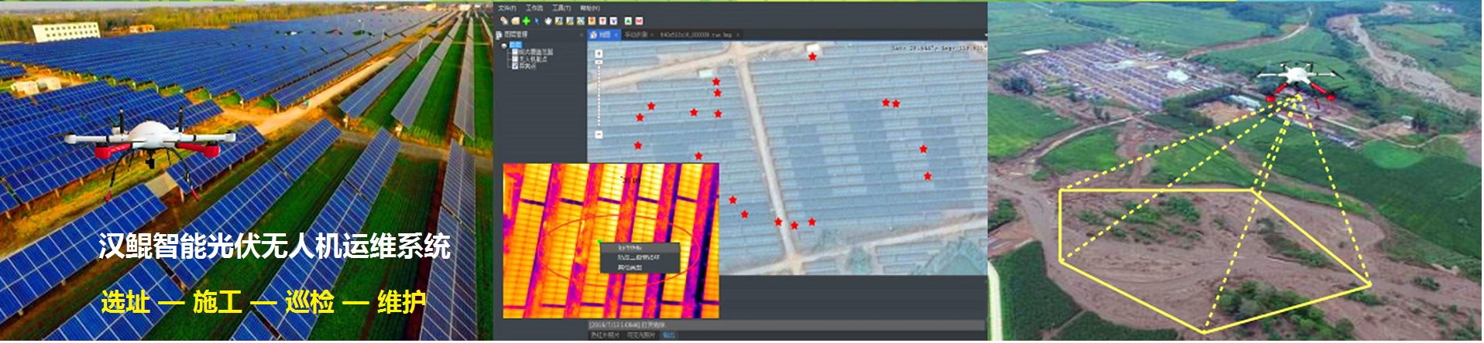
Task: Collapse the root node in layer tree
Action: (x=504, y=46)
